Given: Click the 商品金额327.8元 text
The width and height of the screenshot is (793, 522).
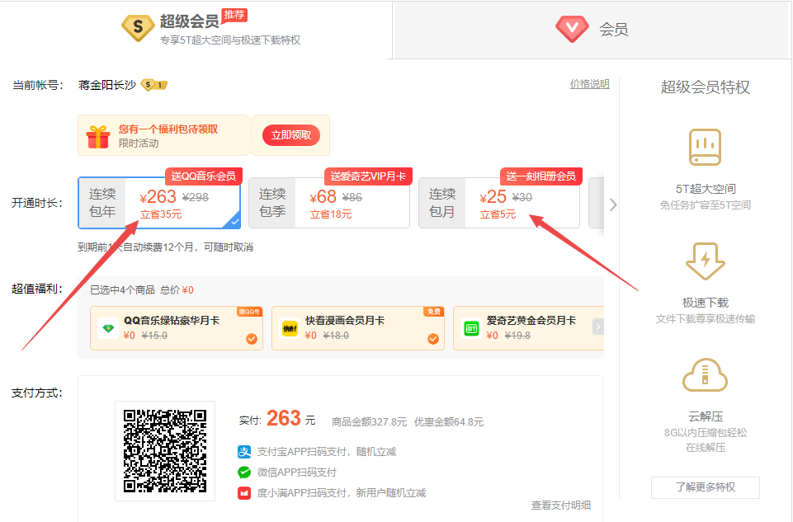Looking at the screenshot, I should pyautogui.click(x=369, y=422).
